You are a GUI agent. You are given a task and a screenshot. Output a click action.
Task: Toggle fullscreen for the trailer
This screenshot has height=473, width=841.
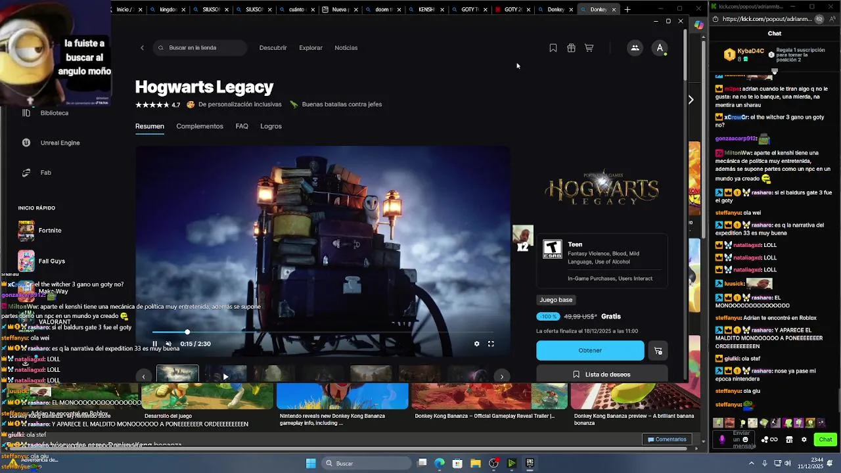point(491,344)
